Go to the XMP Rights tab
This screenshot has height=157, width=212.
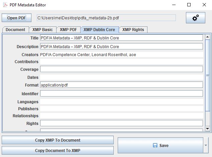pyautogui.click(x=133, y=30)
